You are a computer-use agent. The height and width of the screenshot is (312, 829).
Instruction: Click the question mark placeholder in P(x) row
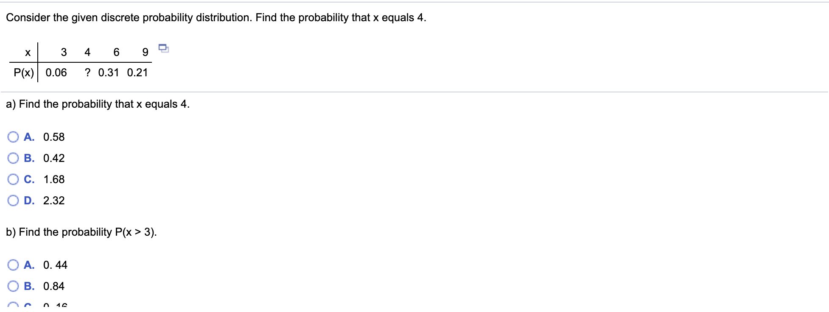88,72
